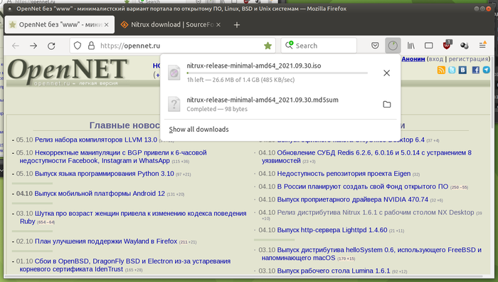Click the uBlock Origin extension icon

[447, 45]
